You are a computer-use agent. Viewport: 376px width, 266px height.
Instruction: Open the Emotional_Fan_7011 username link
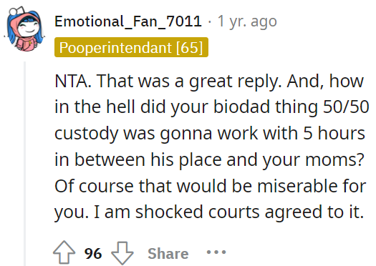128,21
